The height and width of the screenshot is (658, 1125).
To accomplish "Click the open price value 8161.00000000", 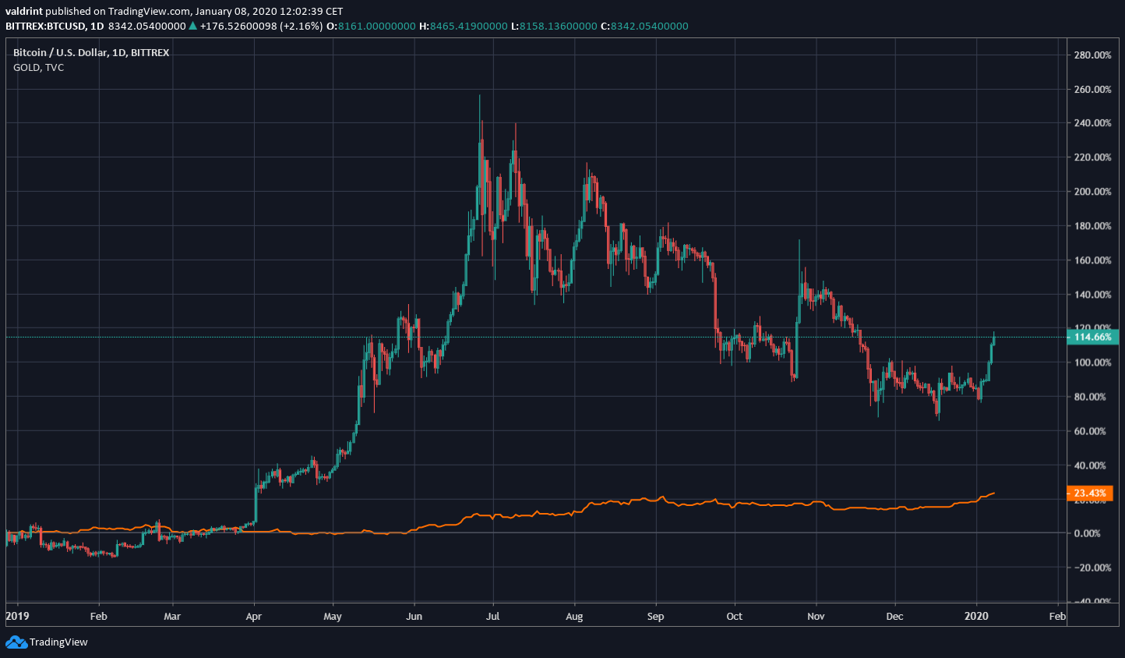I will [376, 26].
